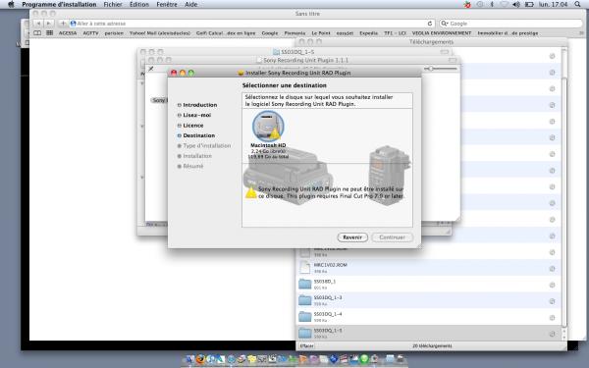The image size is (589, 368).
Task: Select the SS038D_1 folder download item
Action: coord(428,285)
